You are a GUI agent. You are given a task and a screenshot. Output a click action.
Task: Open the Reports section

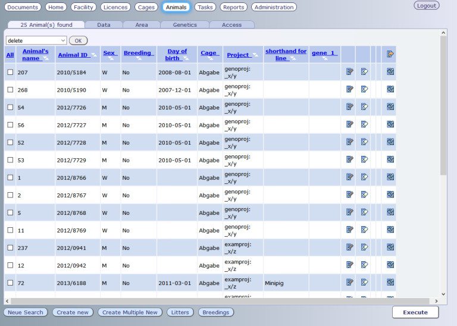[233, 7]
